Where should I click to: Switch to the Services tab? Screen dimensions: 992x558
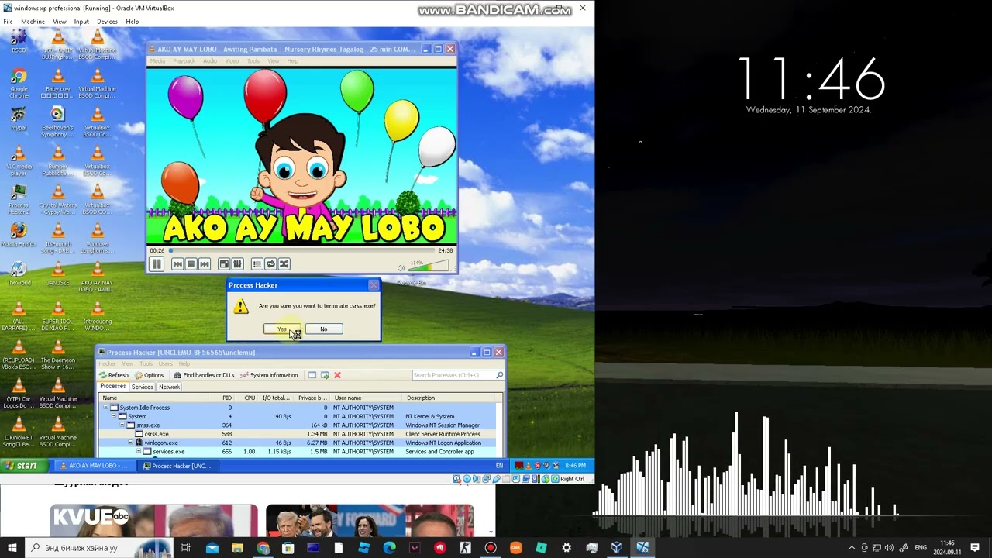point(142,387)
